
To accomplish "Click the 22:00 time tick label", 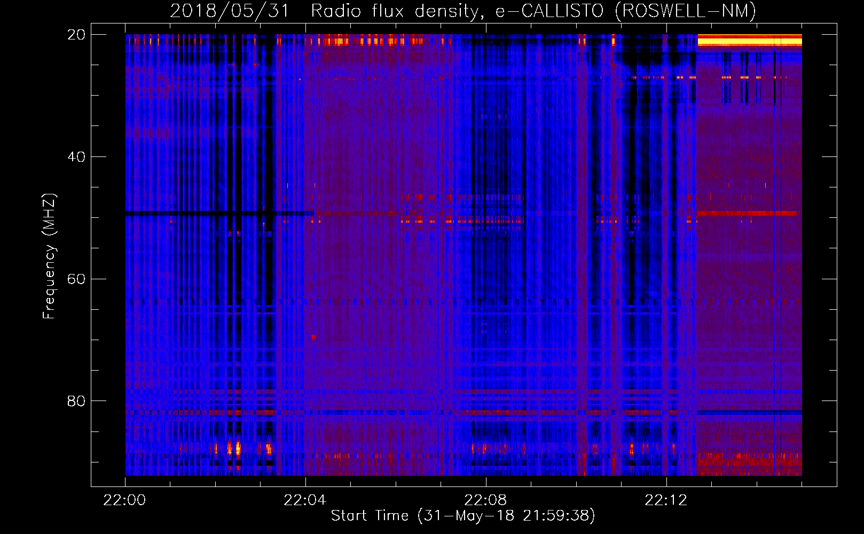I will [124, 500].
